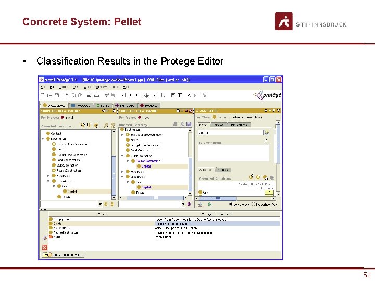The image size is (375, 281).
Task: Click the first gold icon beside Asserted Conditions
Action: click(x=251, y=177)
